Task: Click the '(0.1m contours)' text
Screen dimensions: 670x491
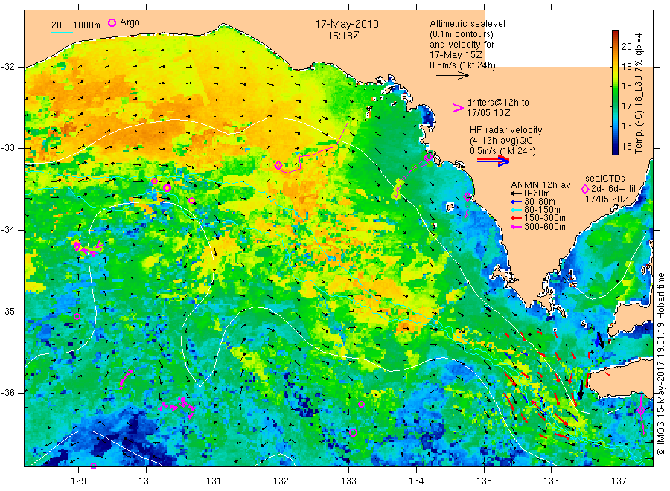Action: 462,34
